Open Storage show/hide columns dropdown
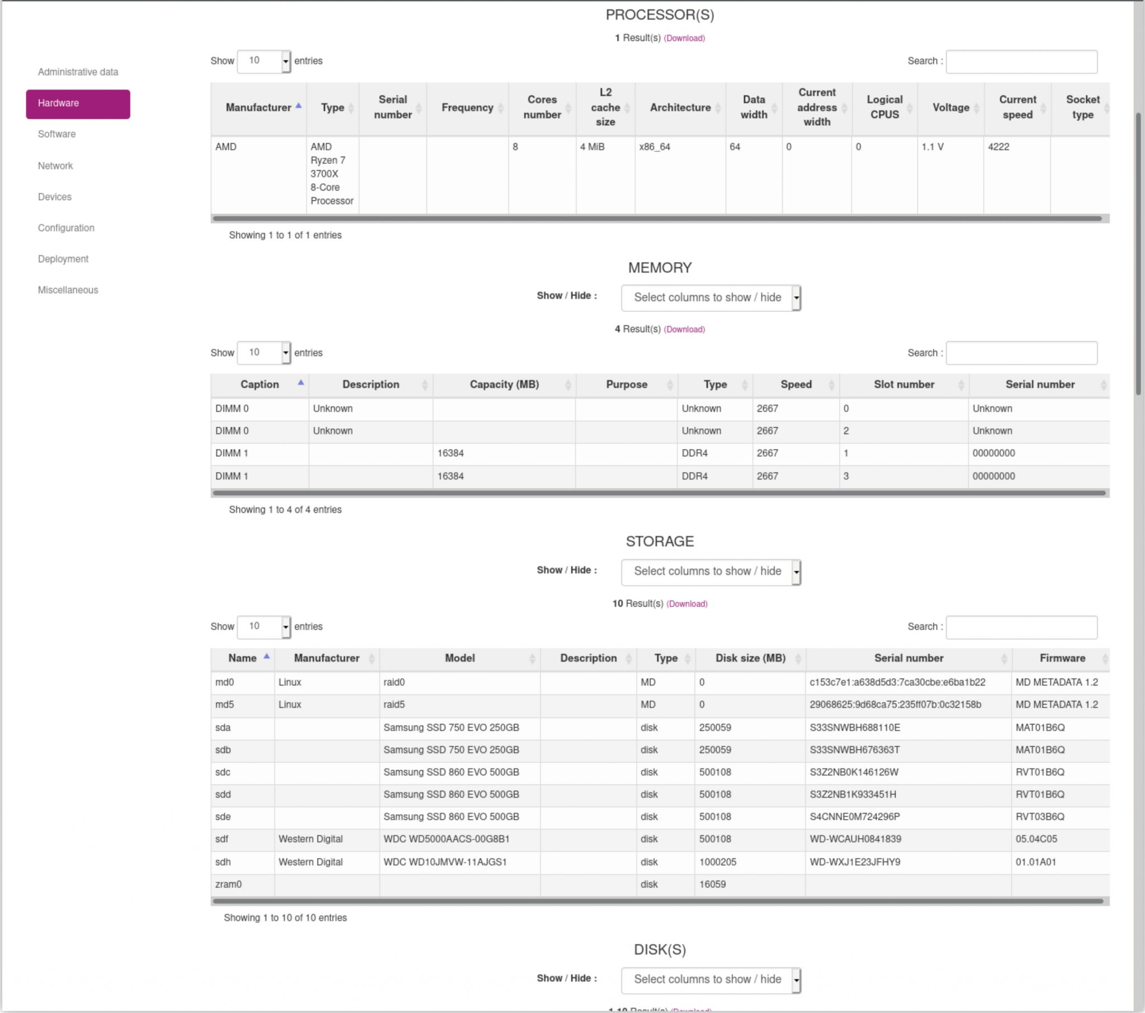This screenshot has height=1013, width=1145. click(710, 571)
